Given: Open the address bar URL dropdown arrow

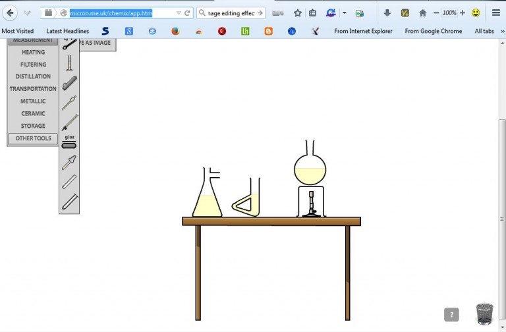Looking at the screenshot, I should [x=179, y=13].
